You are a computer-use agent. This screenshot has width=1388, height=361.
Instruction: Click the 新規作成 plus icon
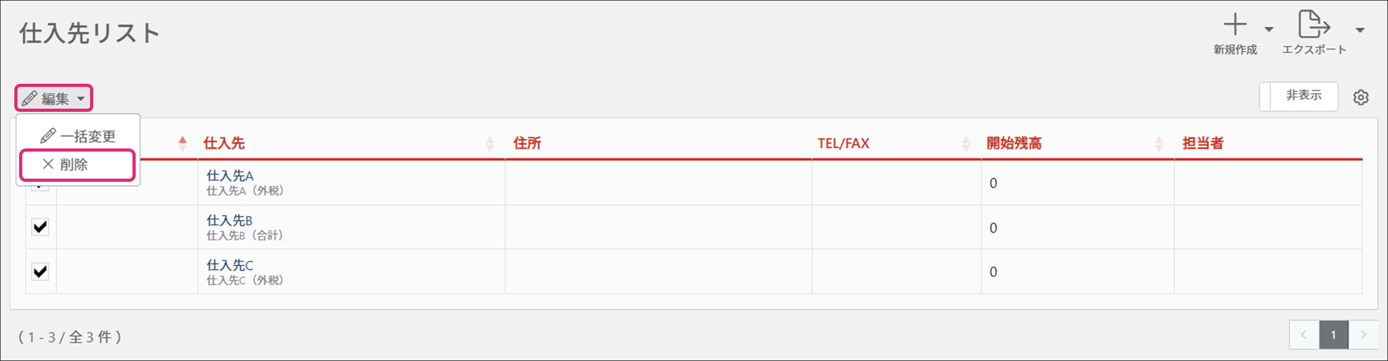pos(1235,25)
